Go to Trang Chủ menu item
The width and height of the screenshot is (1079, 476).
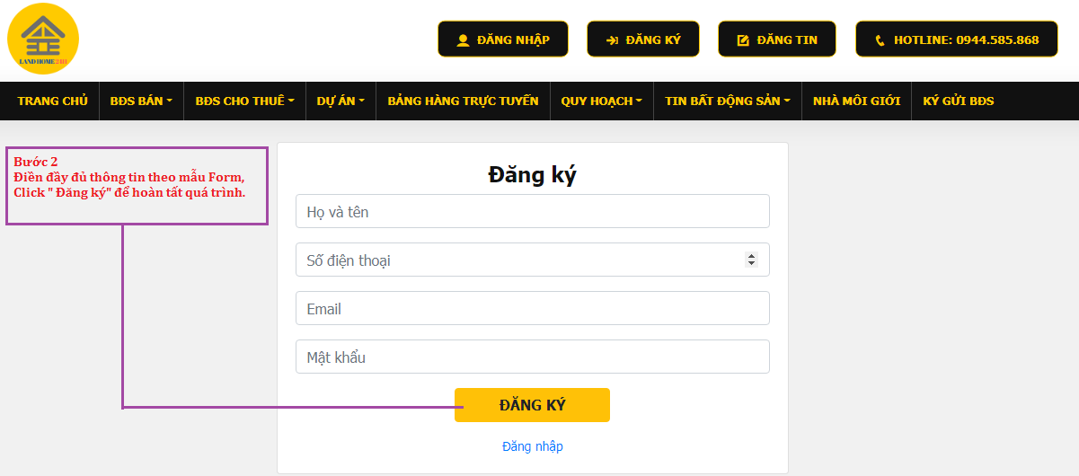[x=52, y=101]
